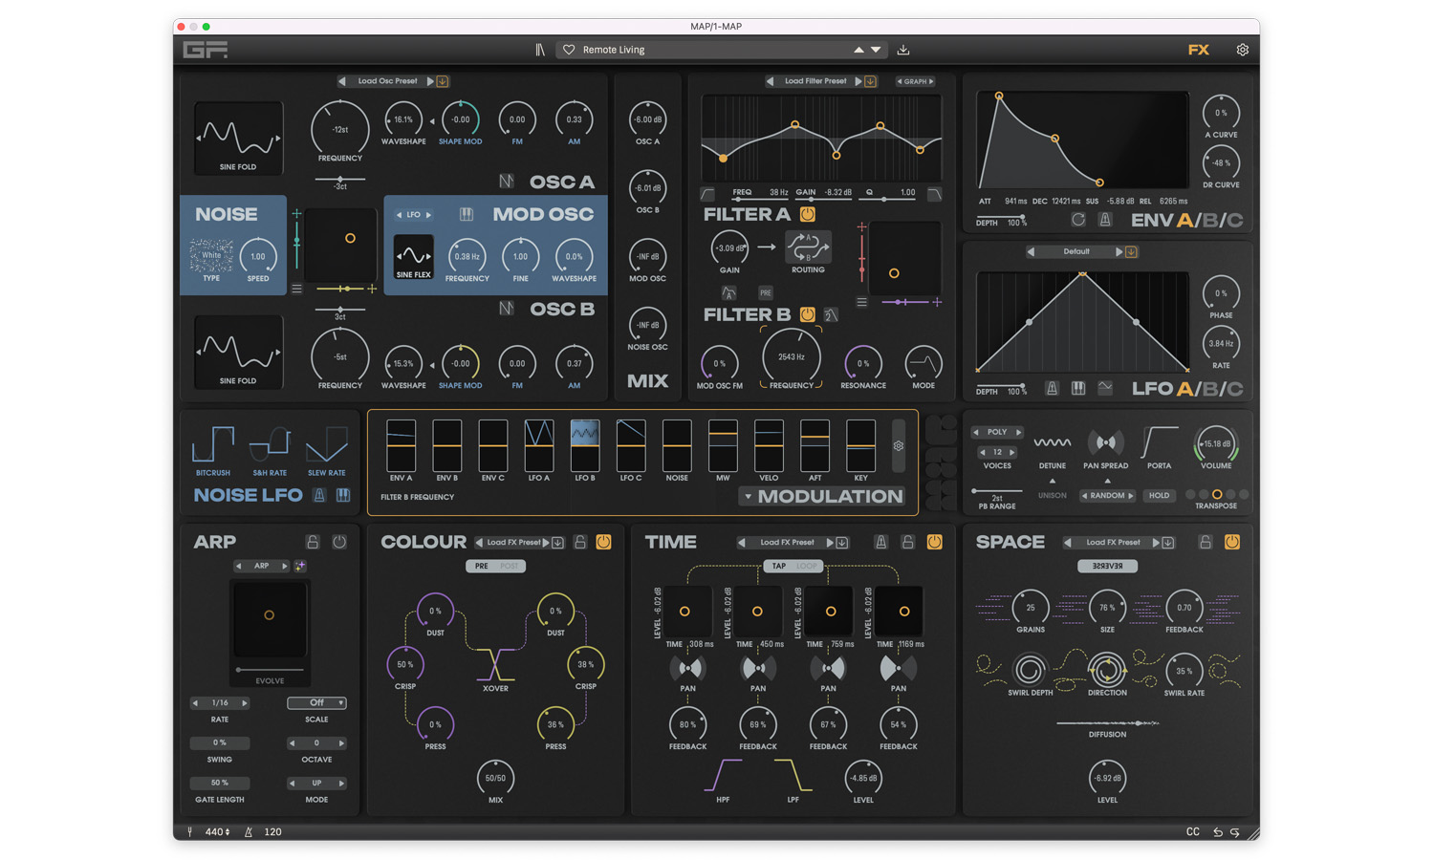Toggle the ARP lock icon
The height and width of the screenshot is (860, 1434).
click(x=313, y=542)
